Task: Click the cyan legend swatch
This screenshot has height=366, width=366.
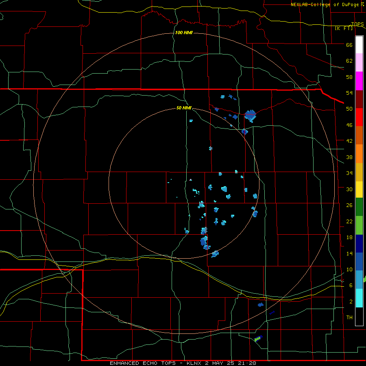Action: click(x=359, y=298)
